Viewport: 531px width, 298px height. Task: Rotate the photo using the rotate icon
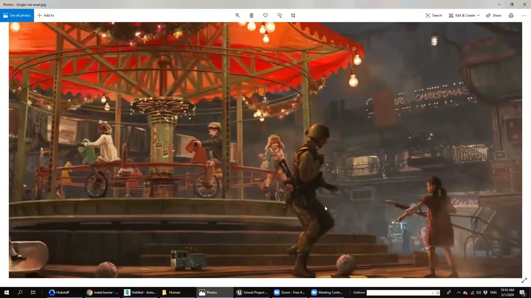point(279,15)
